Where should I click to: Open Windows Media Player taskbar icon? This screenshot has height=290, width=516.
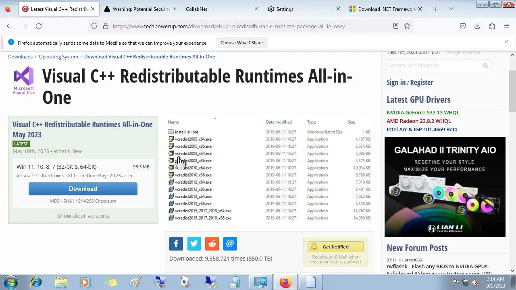click(x=85, y=282)
